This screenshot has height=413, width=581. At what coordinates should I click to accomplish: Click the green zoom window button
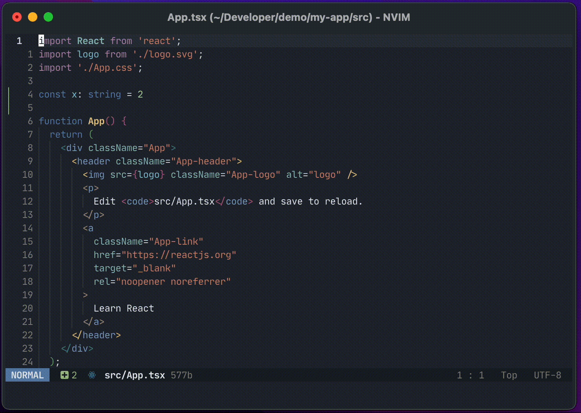point(48,17)
